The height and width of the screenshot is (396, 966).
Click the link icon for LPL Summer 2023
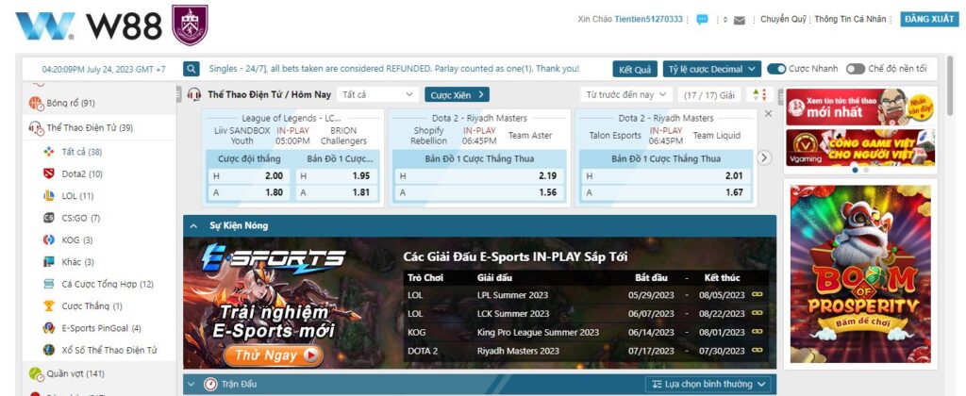[x=758, y=294]
